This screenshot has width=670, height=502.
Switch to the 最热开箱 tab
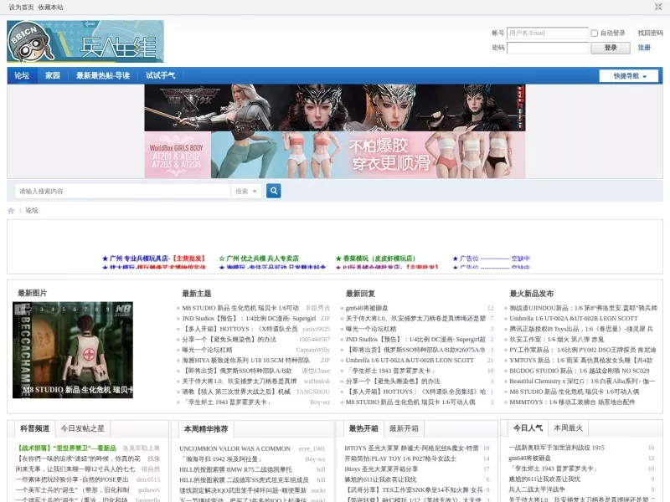363,428
